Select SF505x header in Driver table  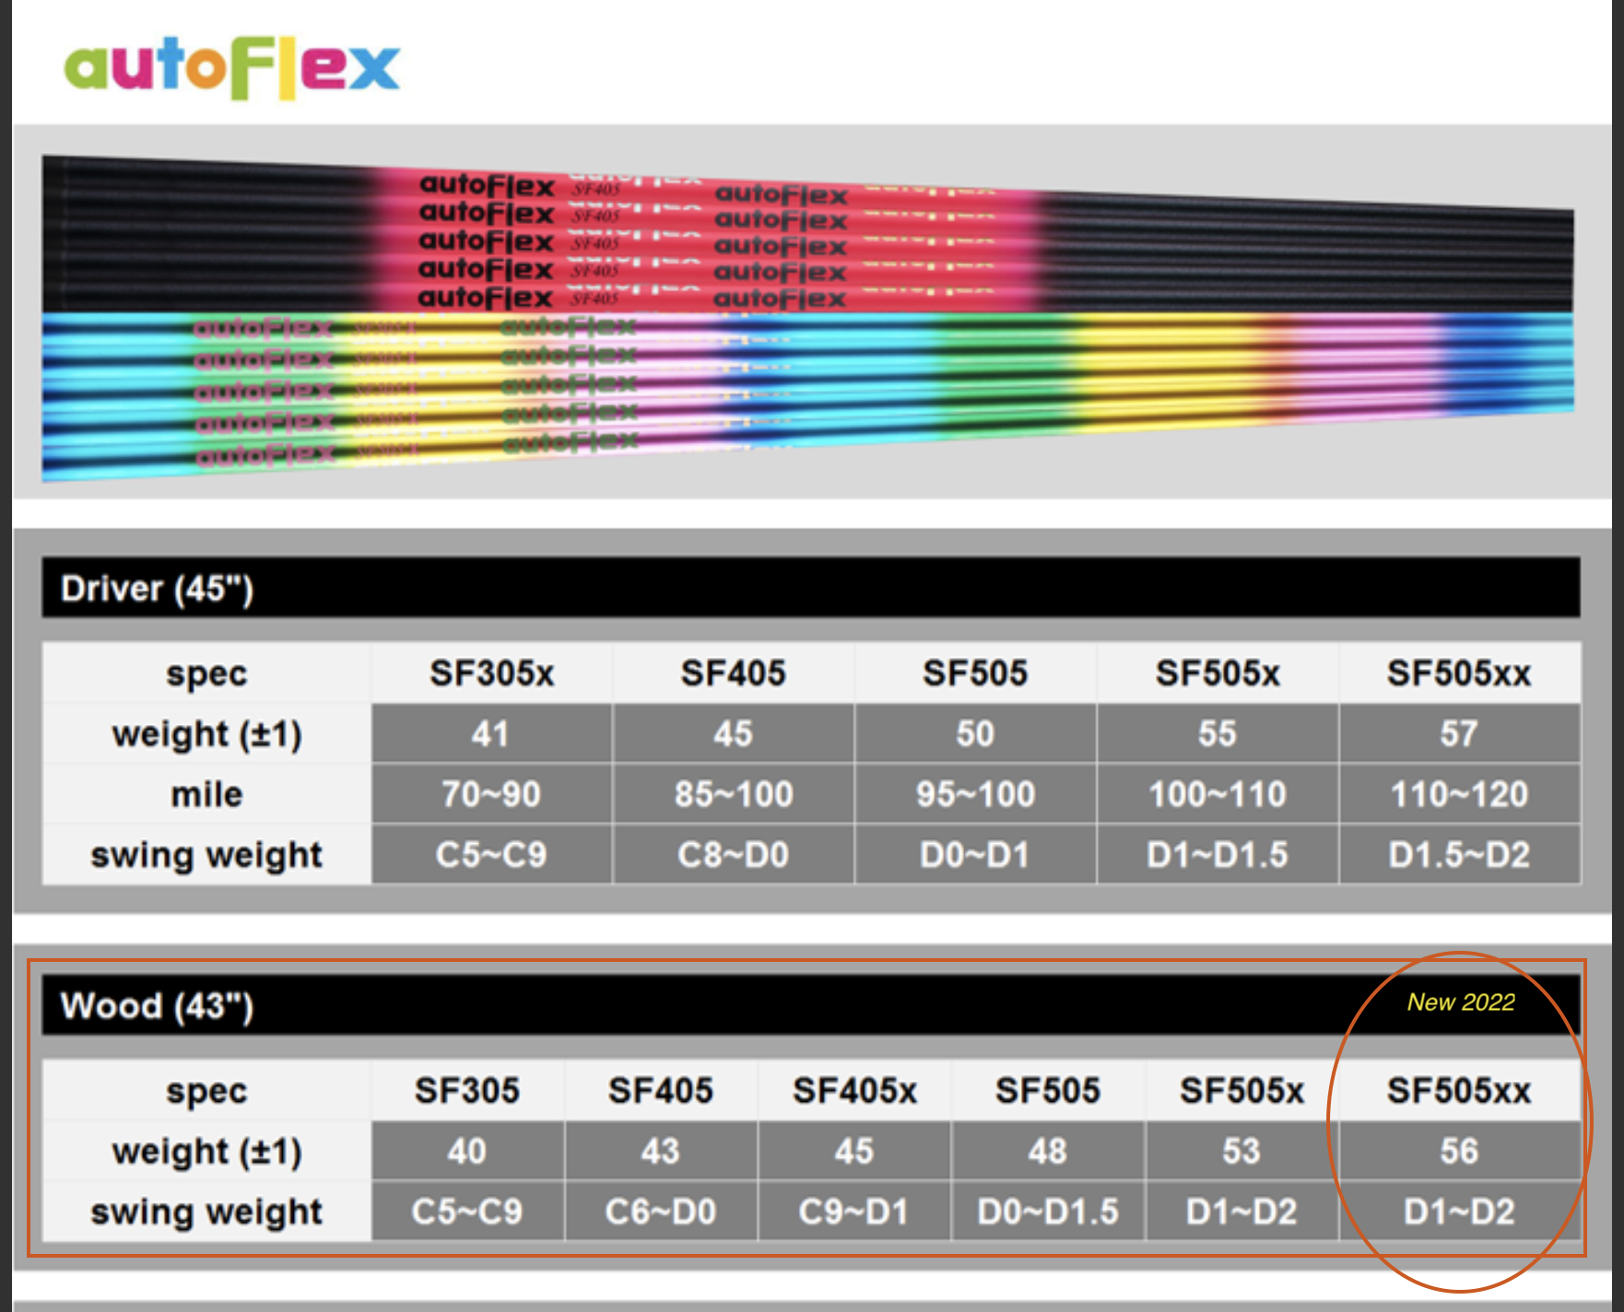[x=1218, y=674]
